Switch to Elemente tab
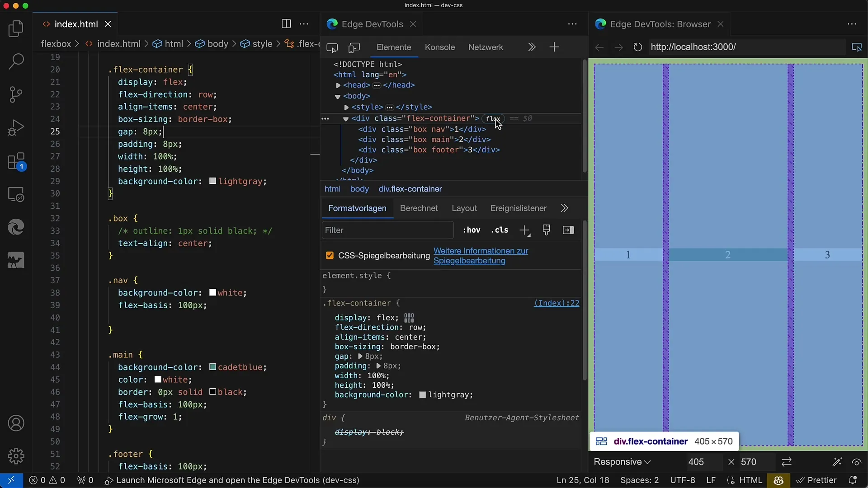This screenshot has height=488, width=868. (x=394, y=47)
